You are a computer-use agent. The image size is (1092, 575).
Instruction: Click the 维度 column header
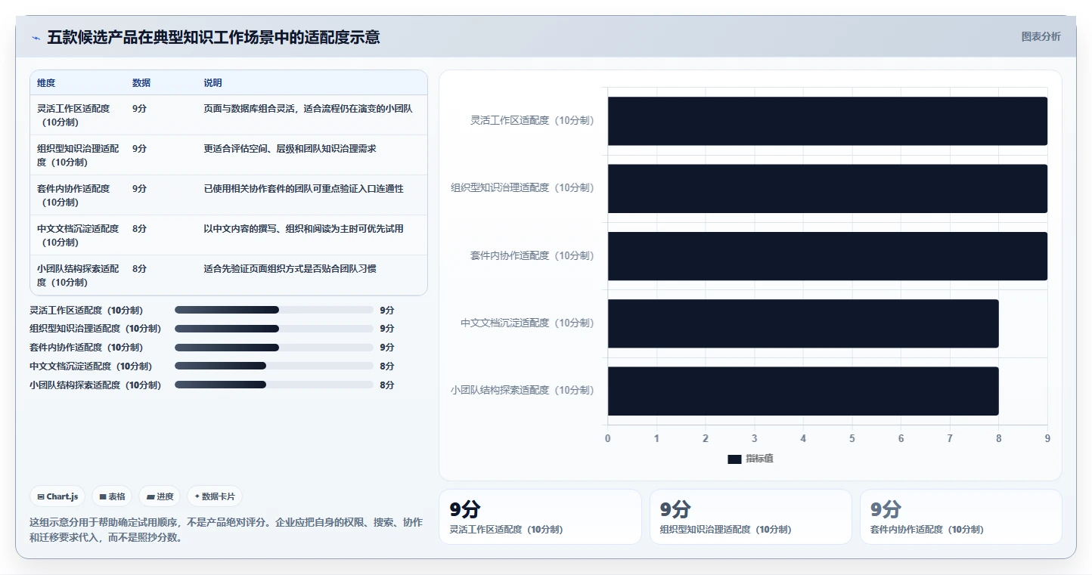click(46, 83)
